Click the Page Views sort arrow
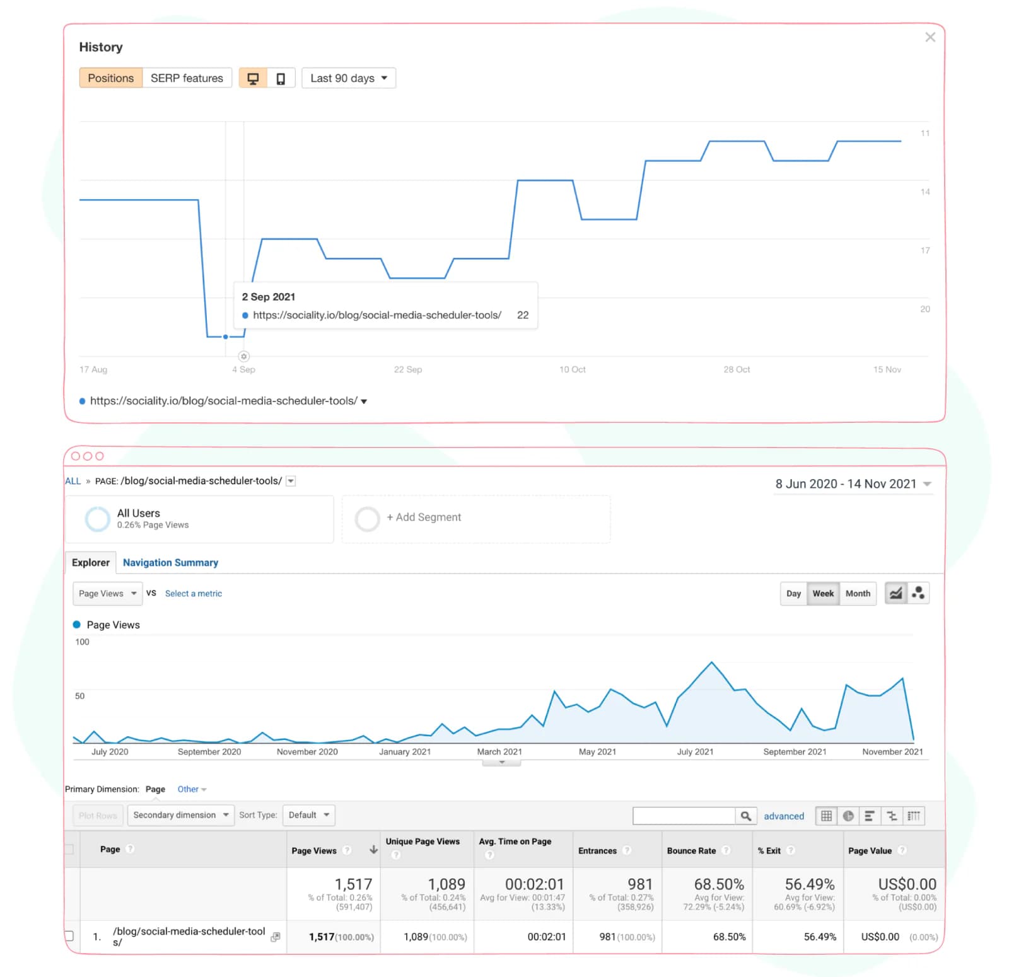 [373, 850]
